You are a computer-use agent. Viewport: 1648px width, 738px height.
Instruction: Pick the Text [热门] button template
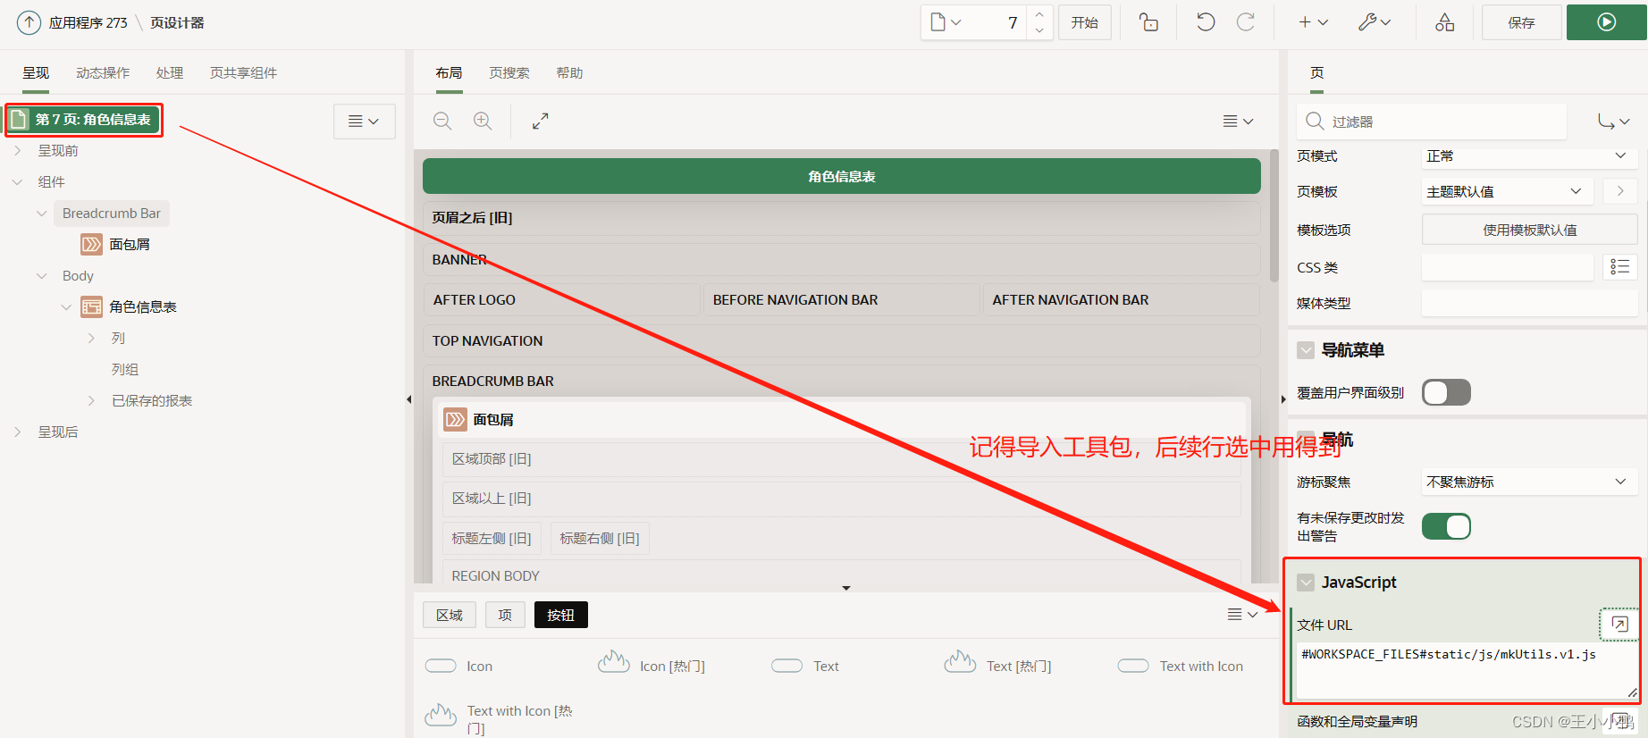998,664
